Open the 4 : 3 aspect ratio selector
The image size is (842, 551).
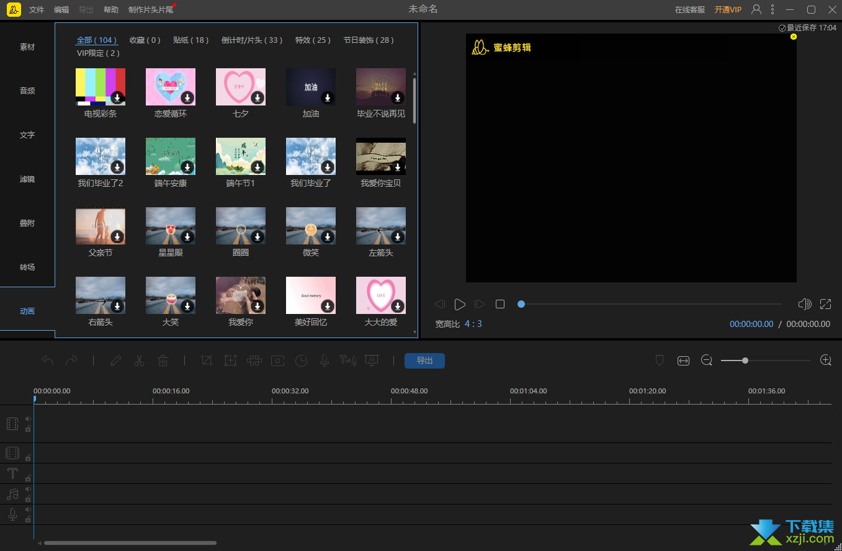click(x=473, y=324)
